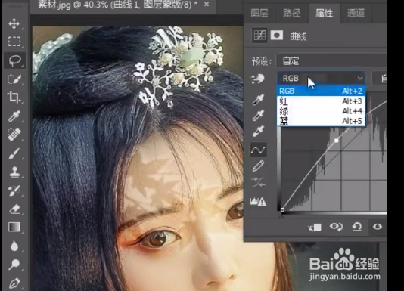Reset curves adjustment to defaults
404x291 pixels.
357,227
